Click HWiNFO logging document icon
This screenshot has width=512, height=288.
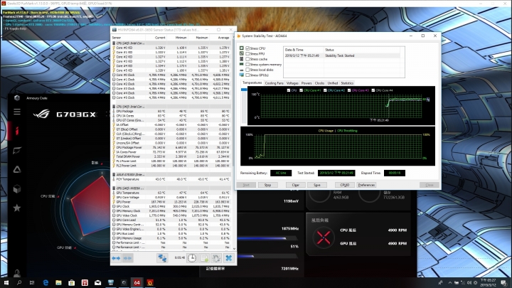point(204,258)
